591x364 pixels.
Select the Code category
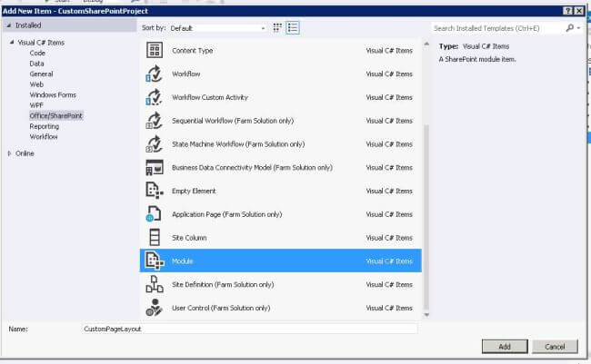(37, 53)
